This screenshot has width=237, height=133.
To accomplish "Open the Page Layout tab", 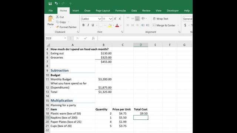I will click(103, 11).
